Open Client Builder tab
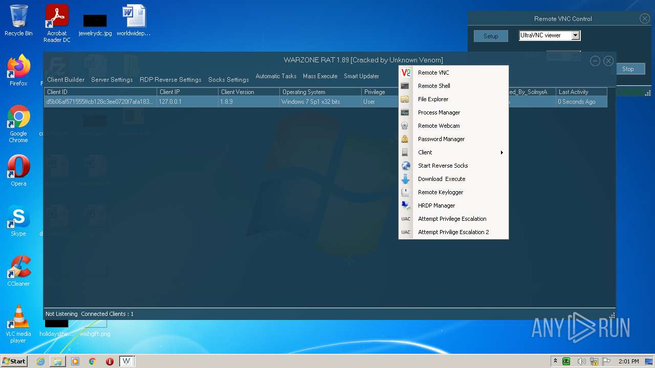 pyautogui.click(x=66, y=80)
